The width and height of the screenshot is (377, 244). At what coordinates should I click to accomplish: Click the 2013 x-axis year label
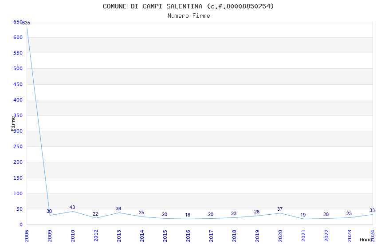(119, 236)
